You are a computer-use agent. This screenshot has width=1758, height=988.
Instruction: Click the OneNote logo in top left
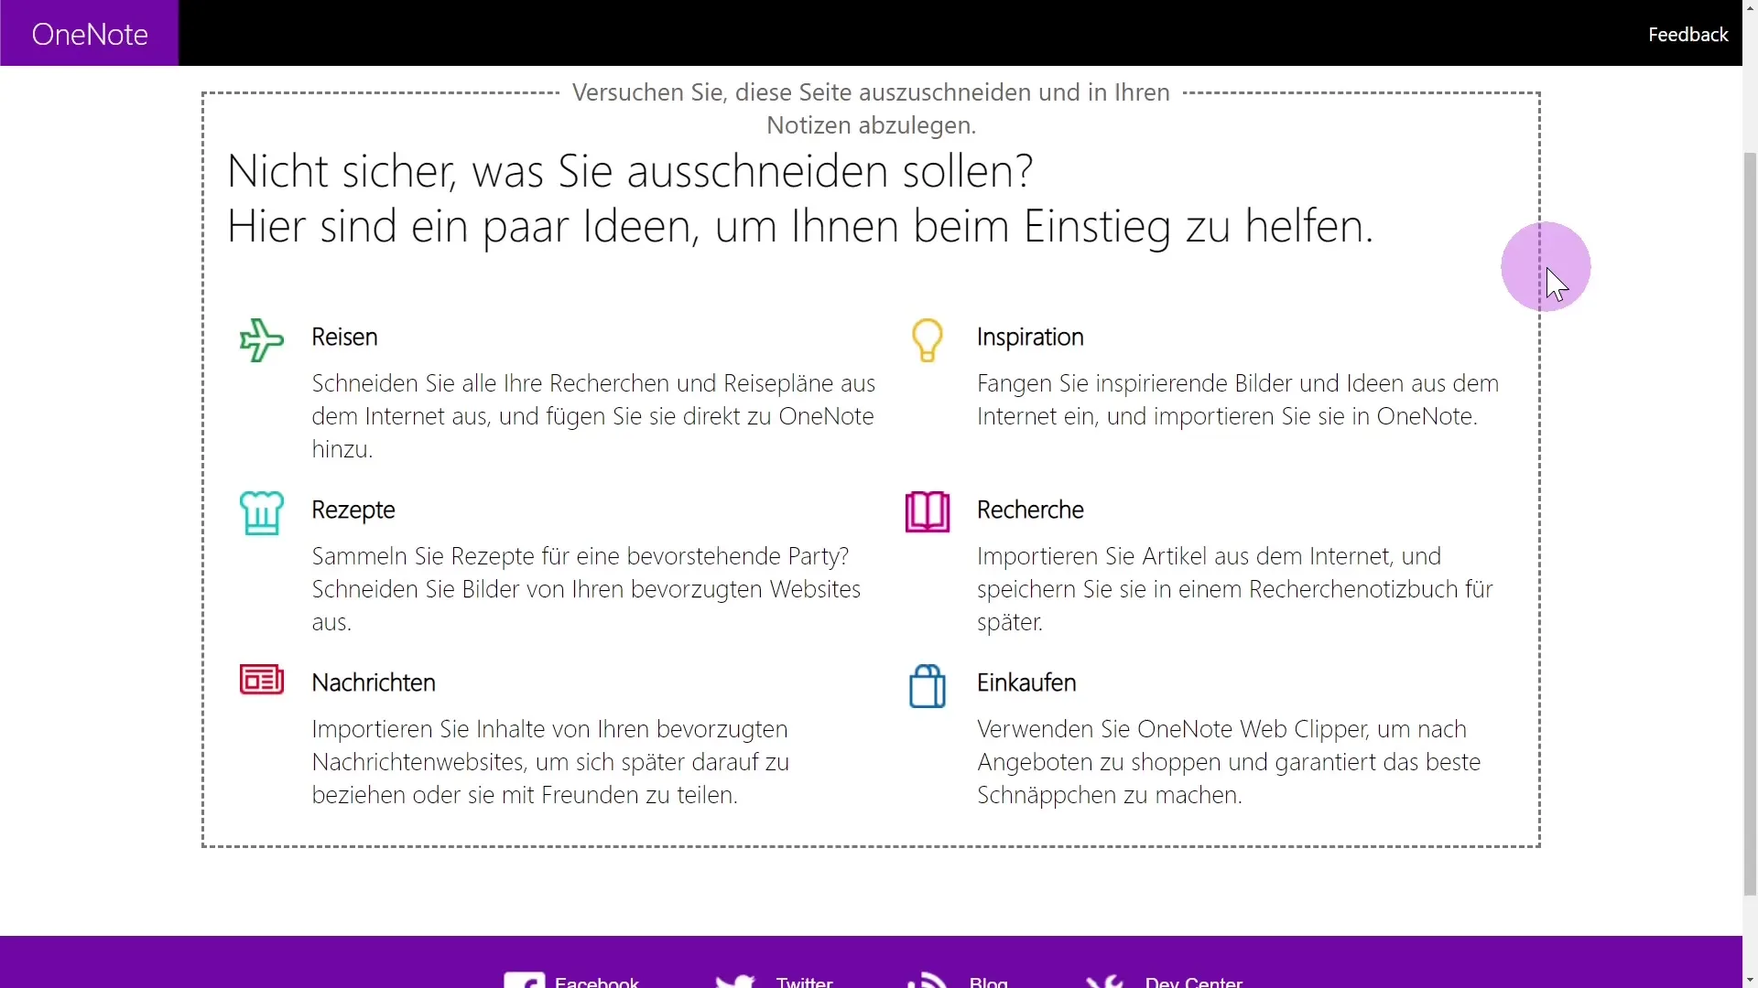tap(90, 33)
